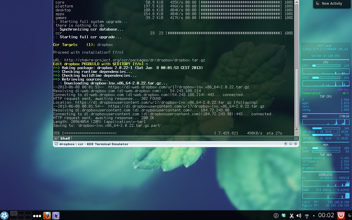Click the Dropbox tray icon
Image resolution: width=352 pixels, height=220 pixels.
click(x=284, y=216)
